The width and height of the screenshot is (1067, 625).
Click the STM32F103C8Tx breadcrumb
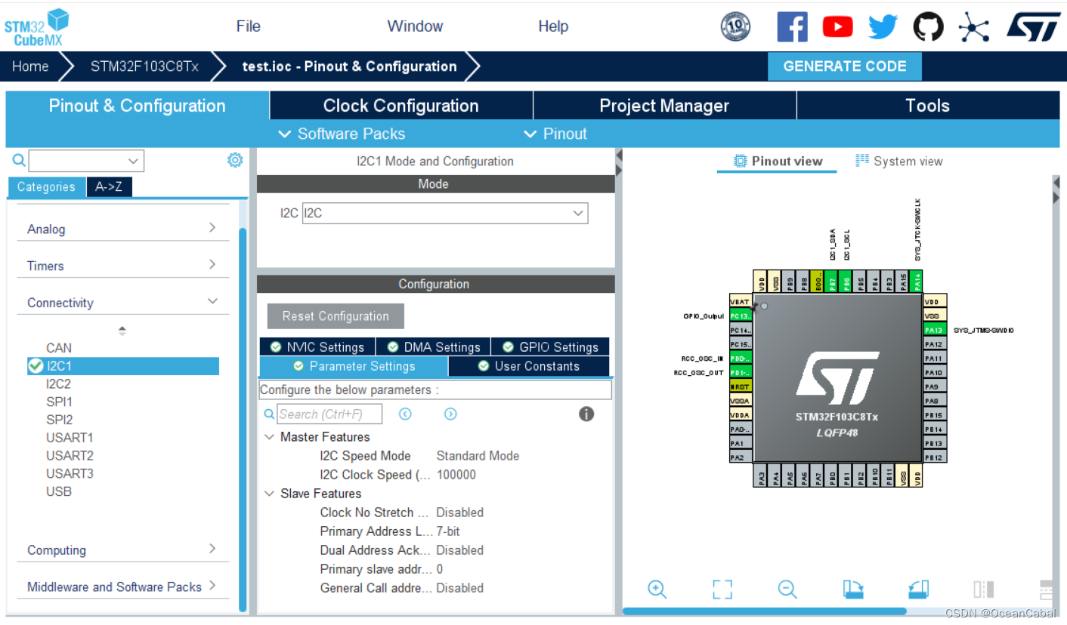pos(144,66)
